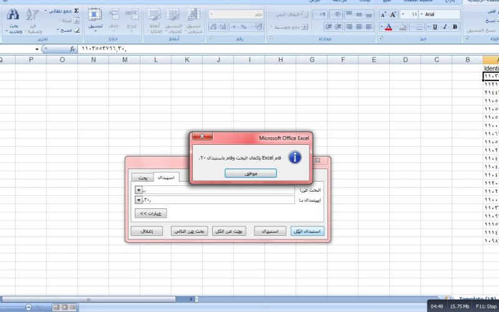Open the Find what history dropdown
This screenshot has width=499, height=312.
point(138,190)
